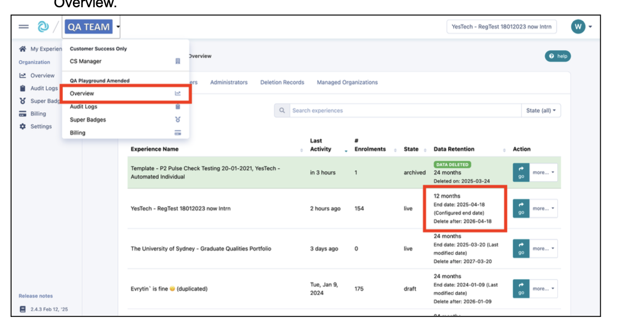Open release notes version 2.4.3 link
This screenshot has height=328, width=619.
[48, 309]
